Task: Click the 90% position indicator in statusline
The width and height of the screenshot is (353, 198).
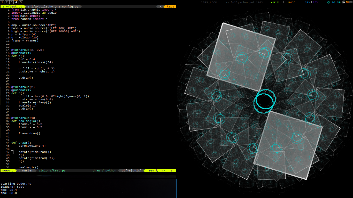Action: (152, 170)
